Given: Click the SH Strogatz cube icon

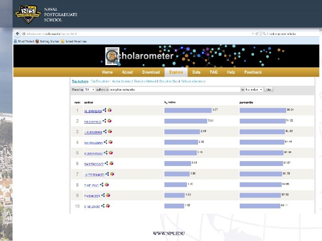Looking at the screenshot, I should [x=111, y=163].
